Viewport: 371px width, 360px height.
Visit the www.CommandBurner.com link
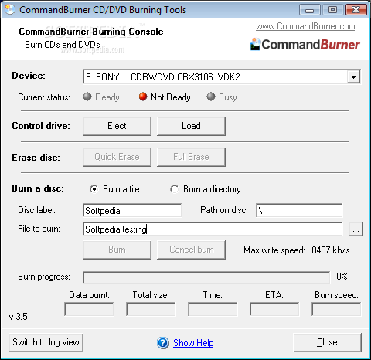point(305,26)
